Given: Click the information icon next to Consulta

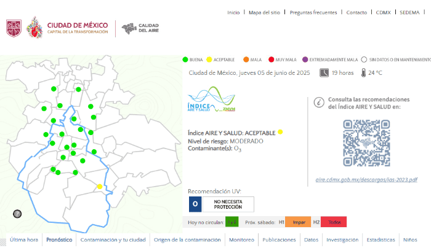Looking at the screenshot, I should [318, 103].
